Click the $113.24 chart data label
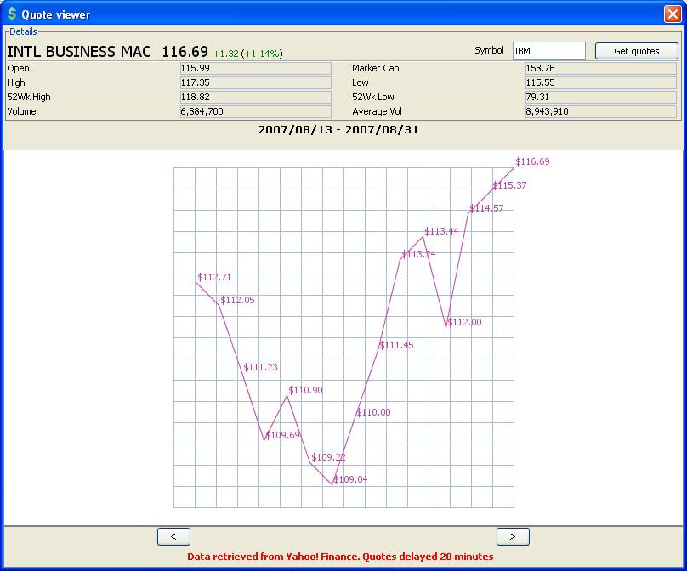This screenshot has width=687, height=571. [418, 254]
